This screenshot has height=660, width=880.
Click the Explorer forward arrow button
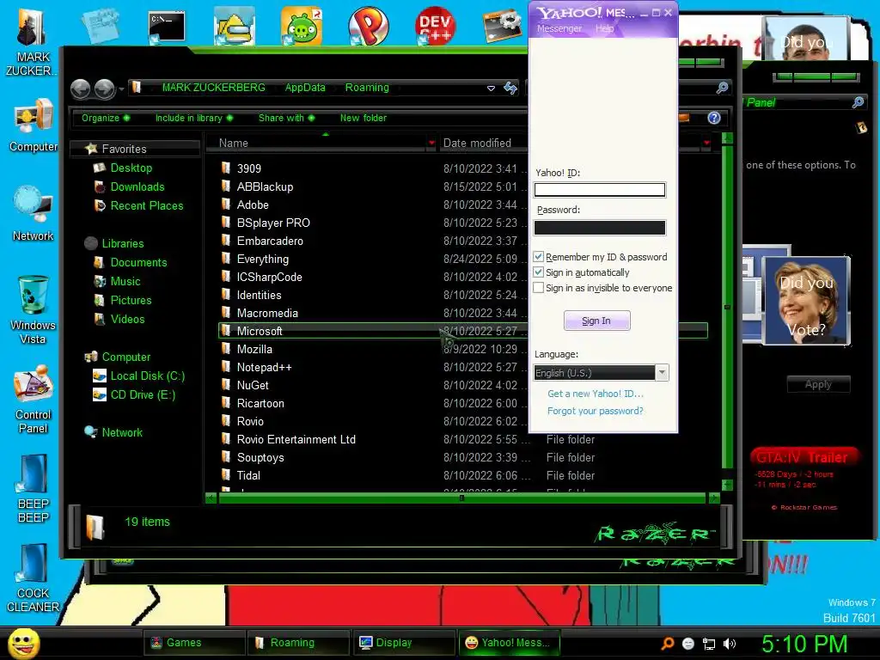(x=104, y=89)
